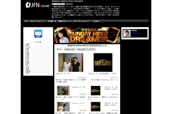Select the すべて filter tab
Image resolution: width=172 pixels, height=114 pixels.
[59, 50]
